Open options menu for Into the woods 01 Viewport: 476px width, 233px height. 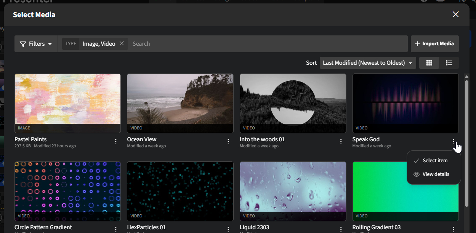[341, 142]
